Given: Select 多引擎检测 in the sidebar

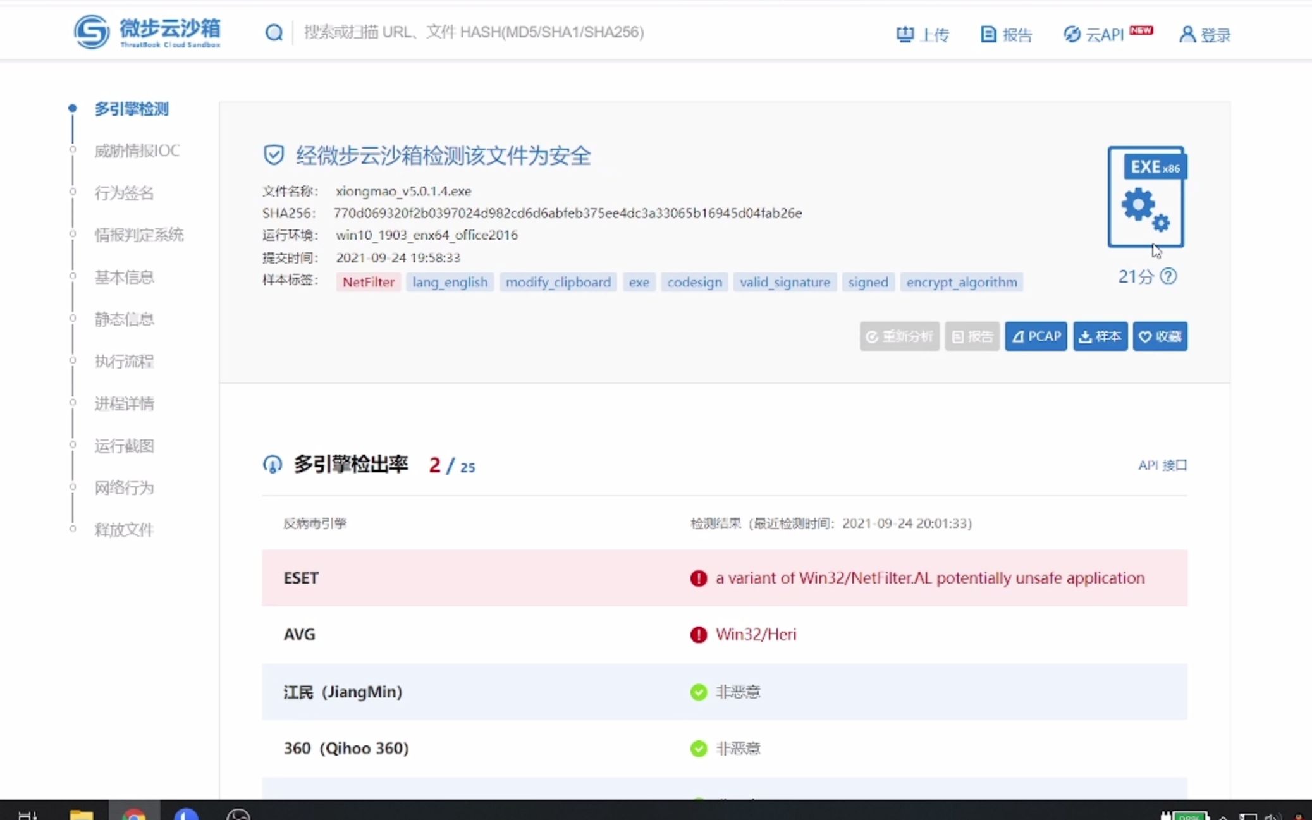Looking at the screenshot, I should [132, 109].
